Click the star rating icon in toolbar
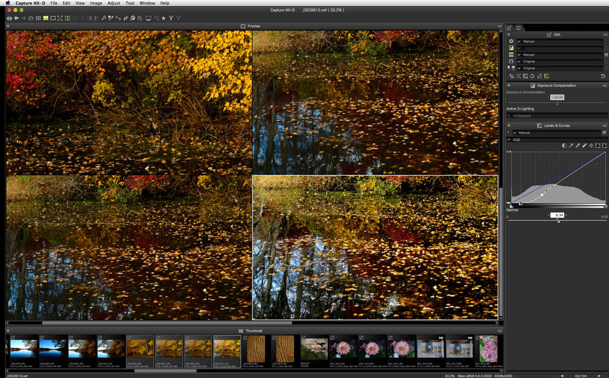 pos(164,18)
